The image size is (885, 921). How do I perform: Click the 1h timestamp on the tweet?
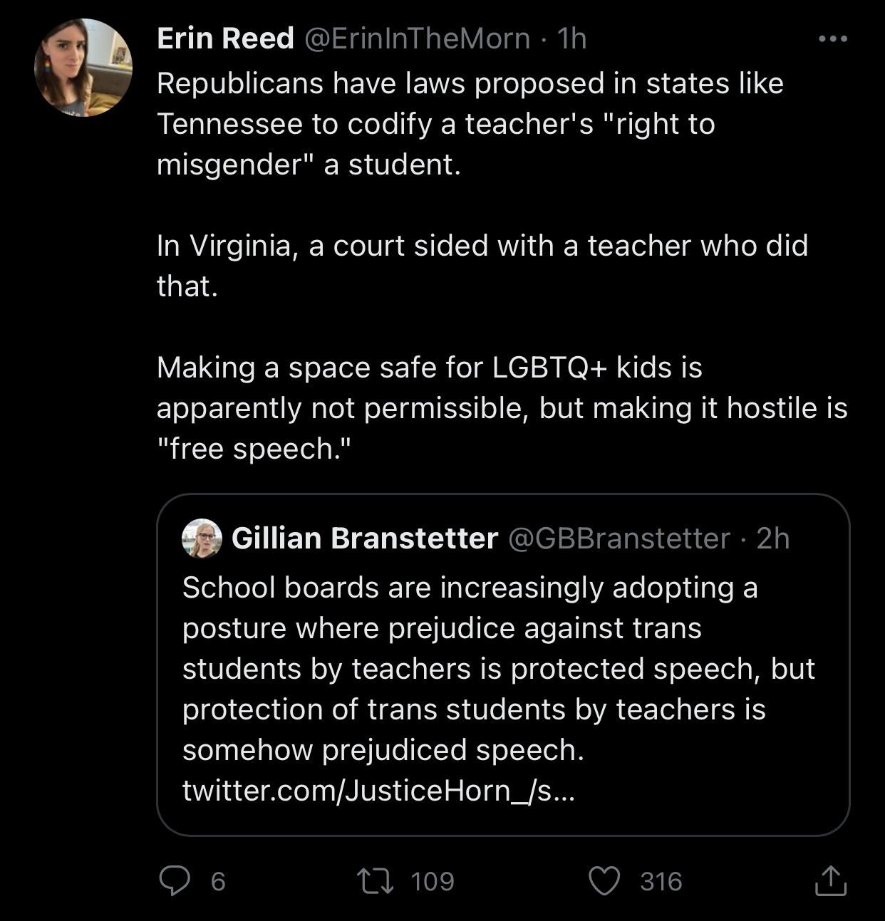[571, 38]
